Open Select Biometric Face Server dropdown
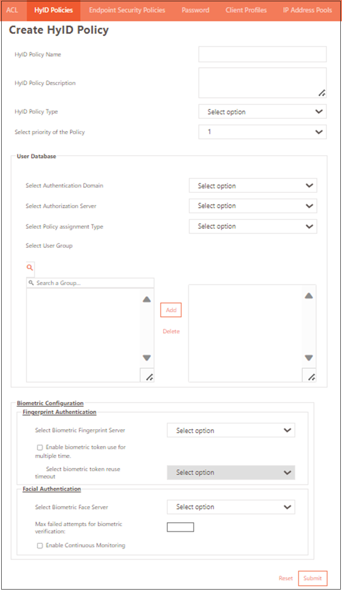 (x=231, y=507)
